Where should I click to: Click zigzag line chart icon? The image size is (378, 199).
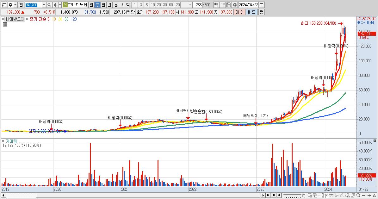pyautogui.click(x=337, y=196)
